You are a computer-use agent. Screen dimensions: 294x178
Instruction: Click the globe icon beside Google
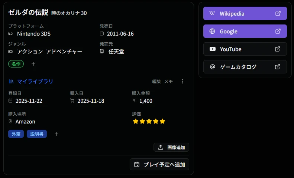point(212,31)
